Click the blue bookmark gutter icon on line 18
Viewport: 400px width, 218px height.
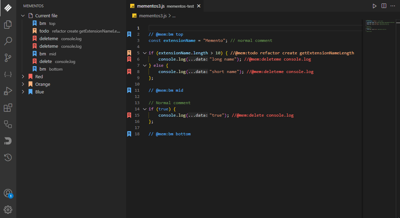click(x=129, y=134)
